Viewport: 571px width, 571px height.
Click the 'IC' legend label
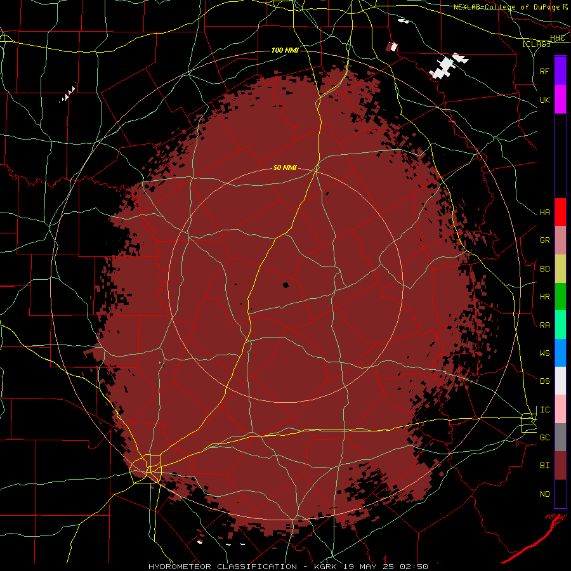pyautogui.click(x=545, y=409)
